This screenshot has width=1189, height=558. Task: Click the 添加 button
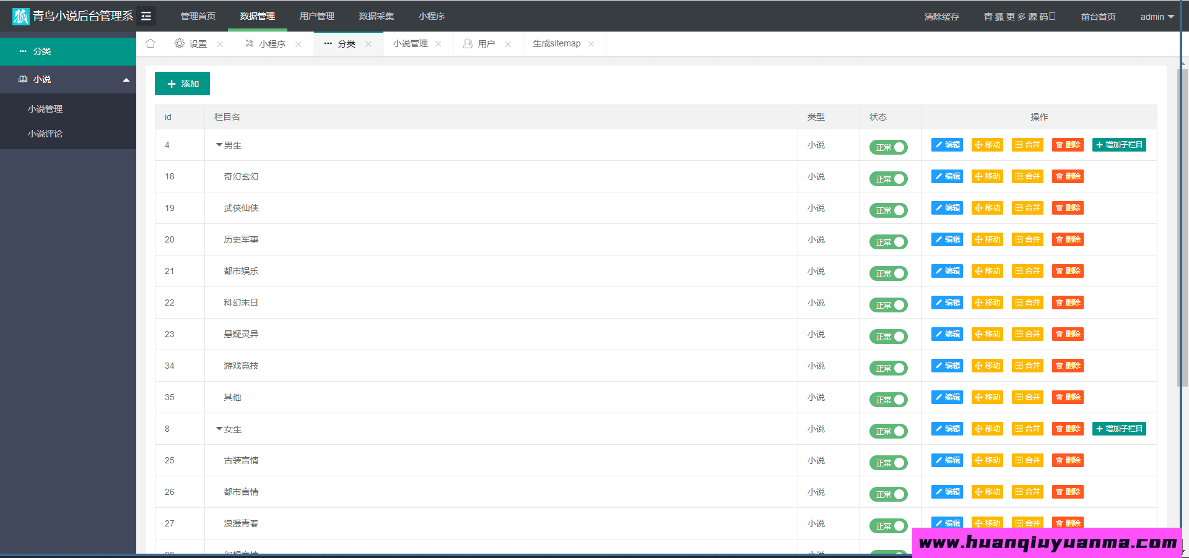click(x=182, y=84)
